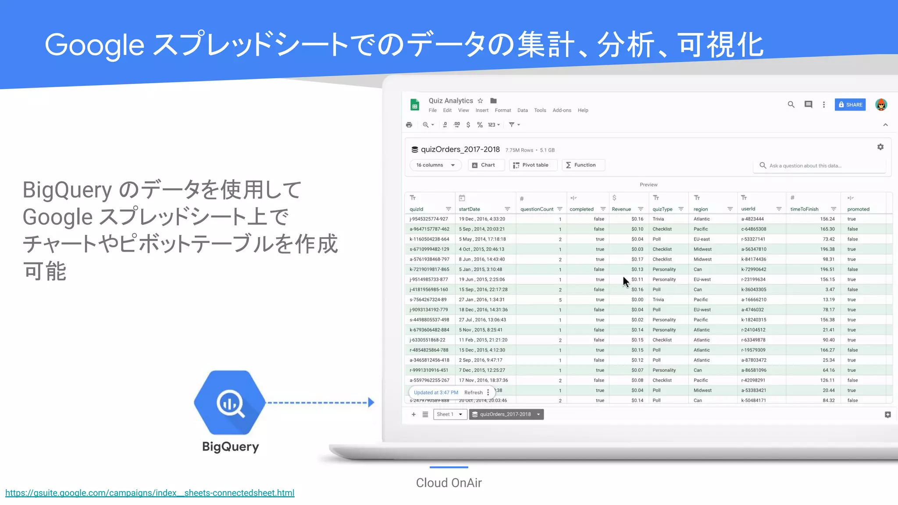Open the View menu
The width and height of the screenshot is (898, 505).
coord(463,110)
